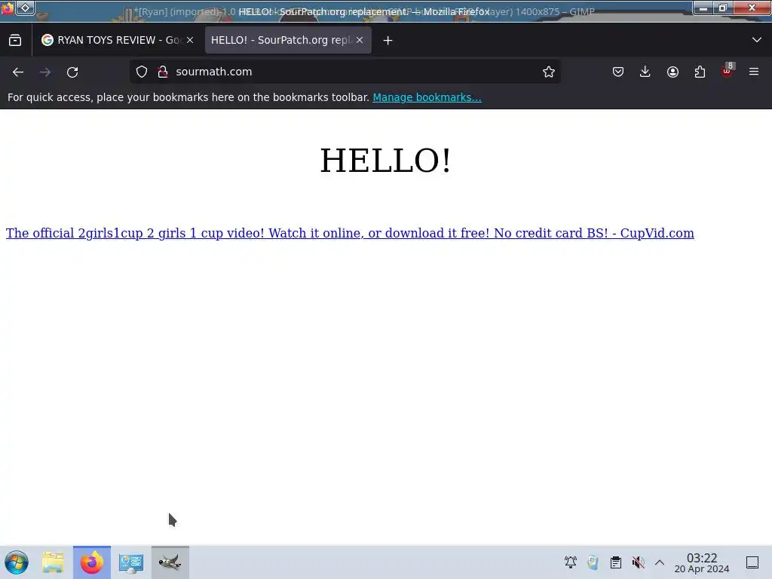Open the system settings taskbar icon
772x579 pixels.
131,562
